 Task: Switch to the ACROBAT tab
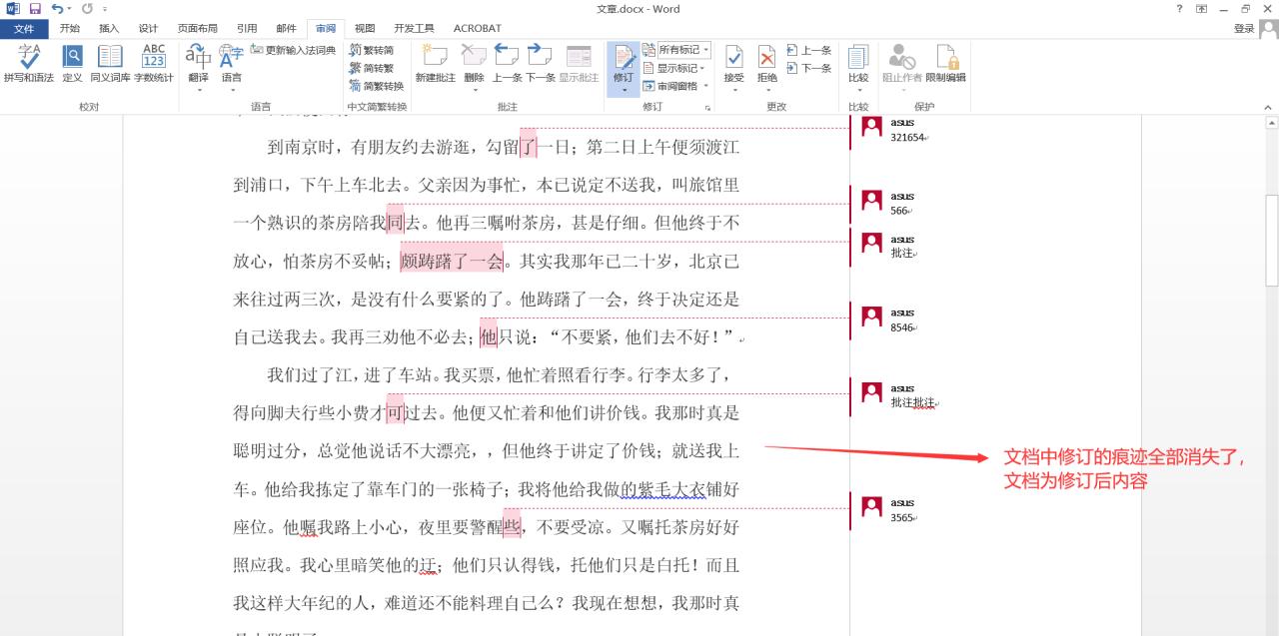[478, 28]
